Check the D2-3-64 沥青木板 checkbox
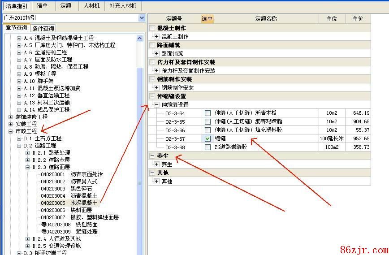389x255 pixels. click(x=207, y=113)
